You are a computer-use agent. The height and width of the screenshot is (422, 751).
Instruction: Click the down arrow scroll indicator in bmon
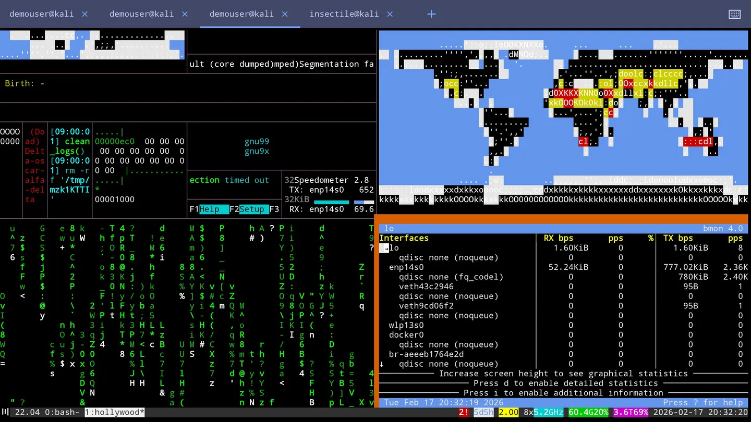pos(382,364)
